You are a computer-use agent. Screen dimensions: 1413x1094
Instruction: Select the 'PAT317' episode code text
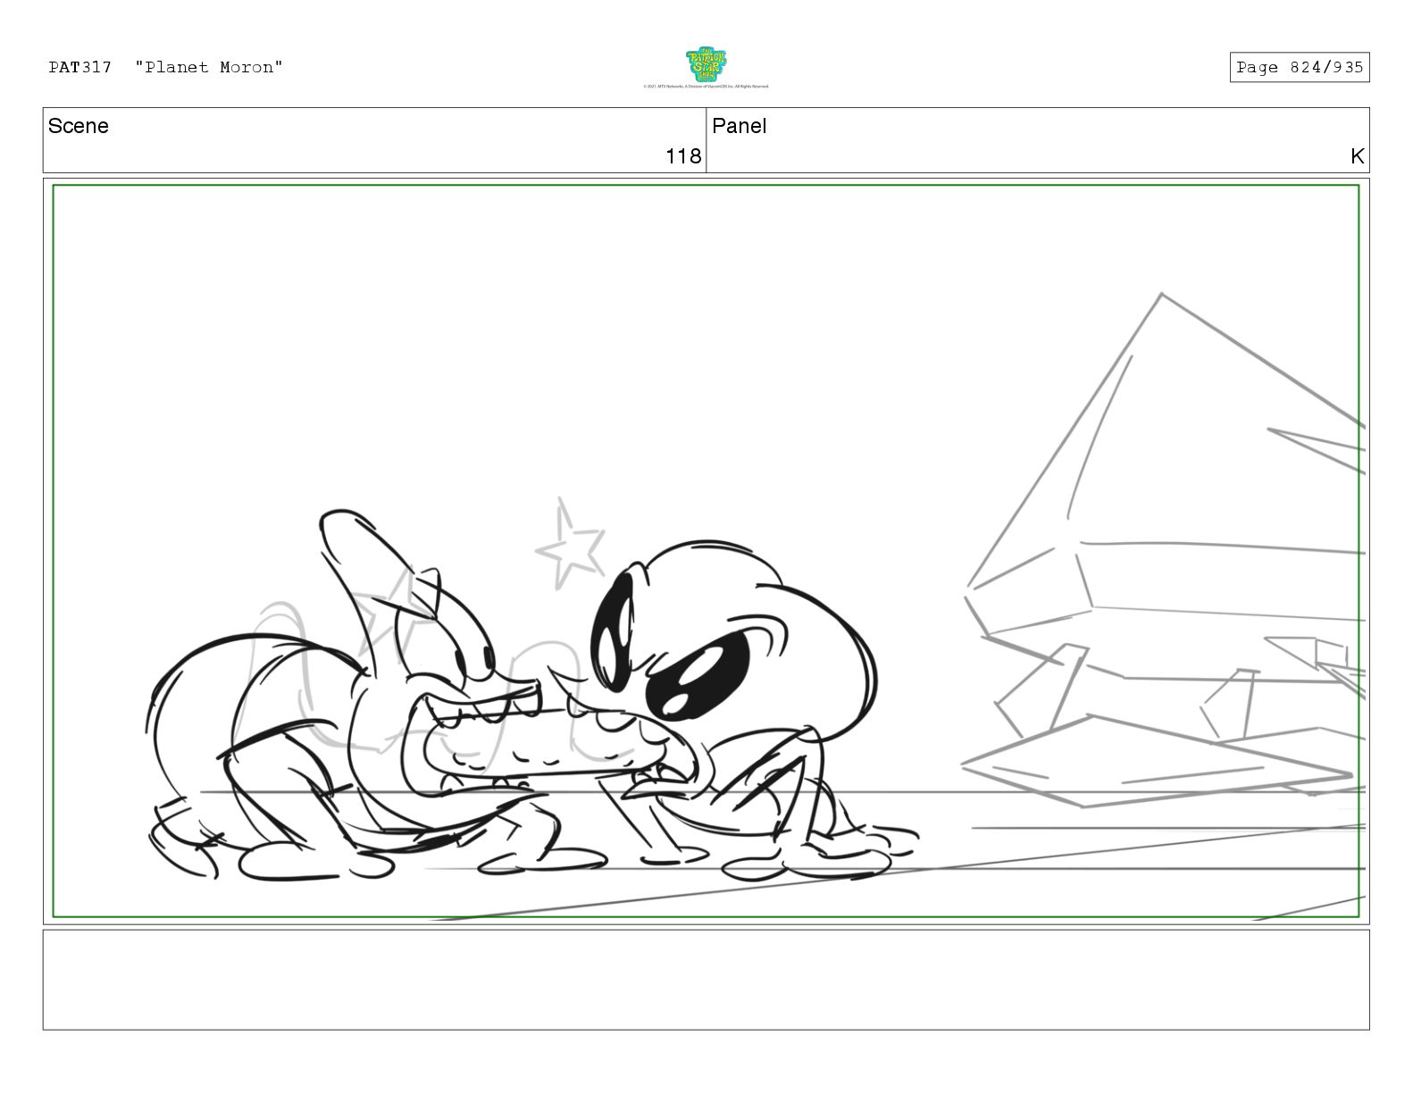80,67
